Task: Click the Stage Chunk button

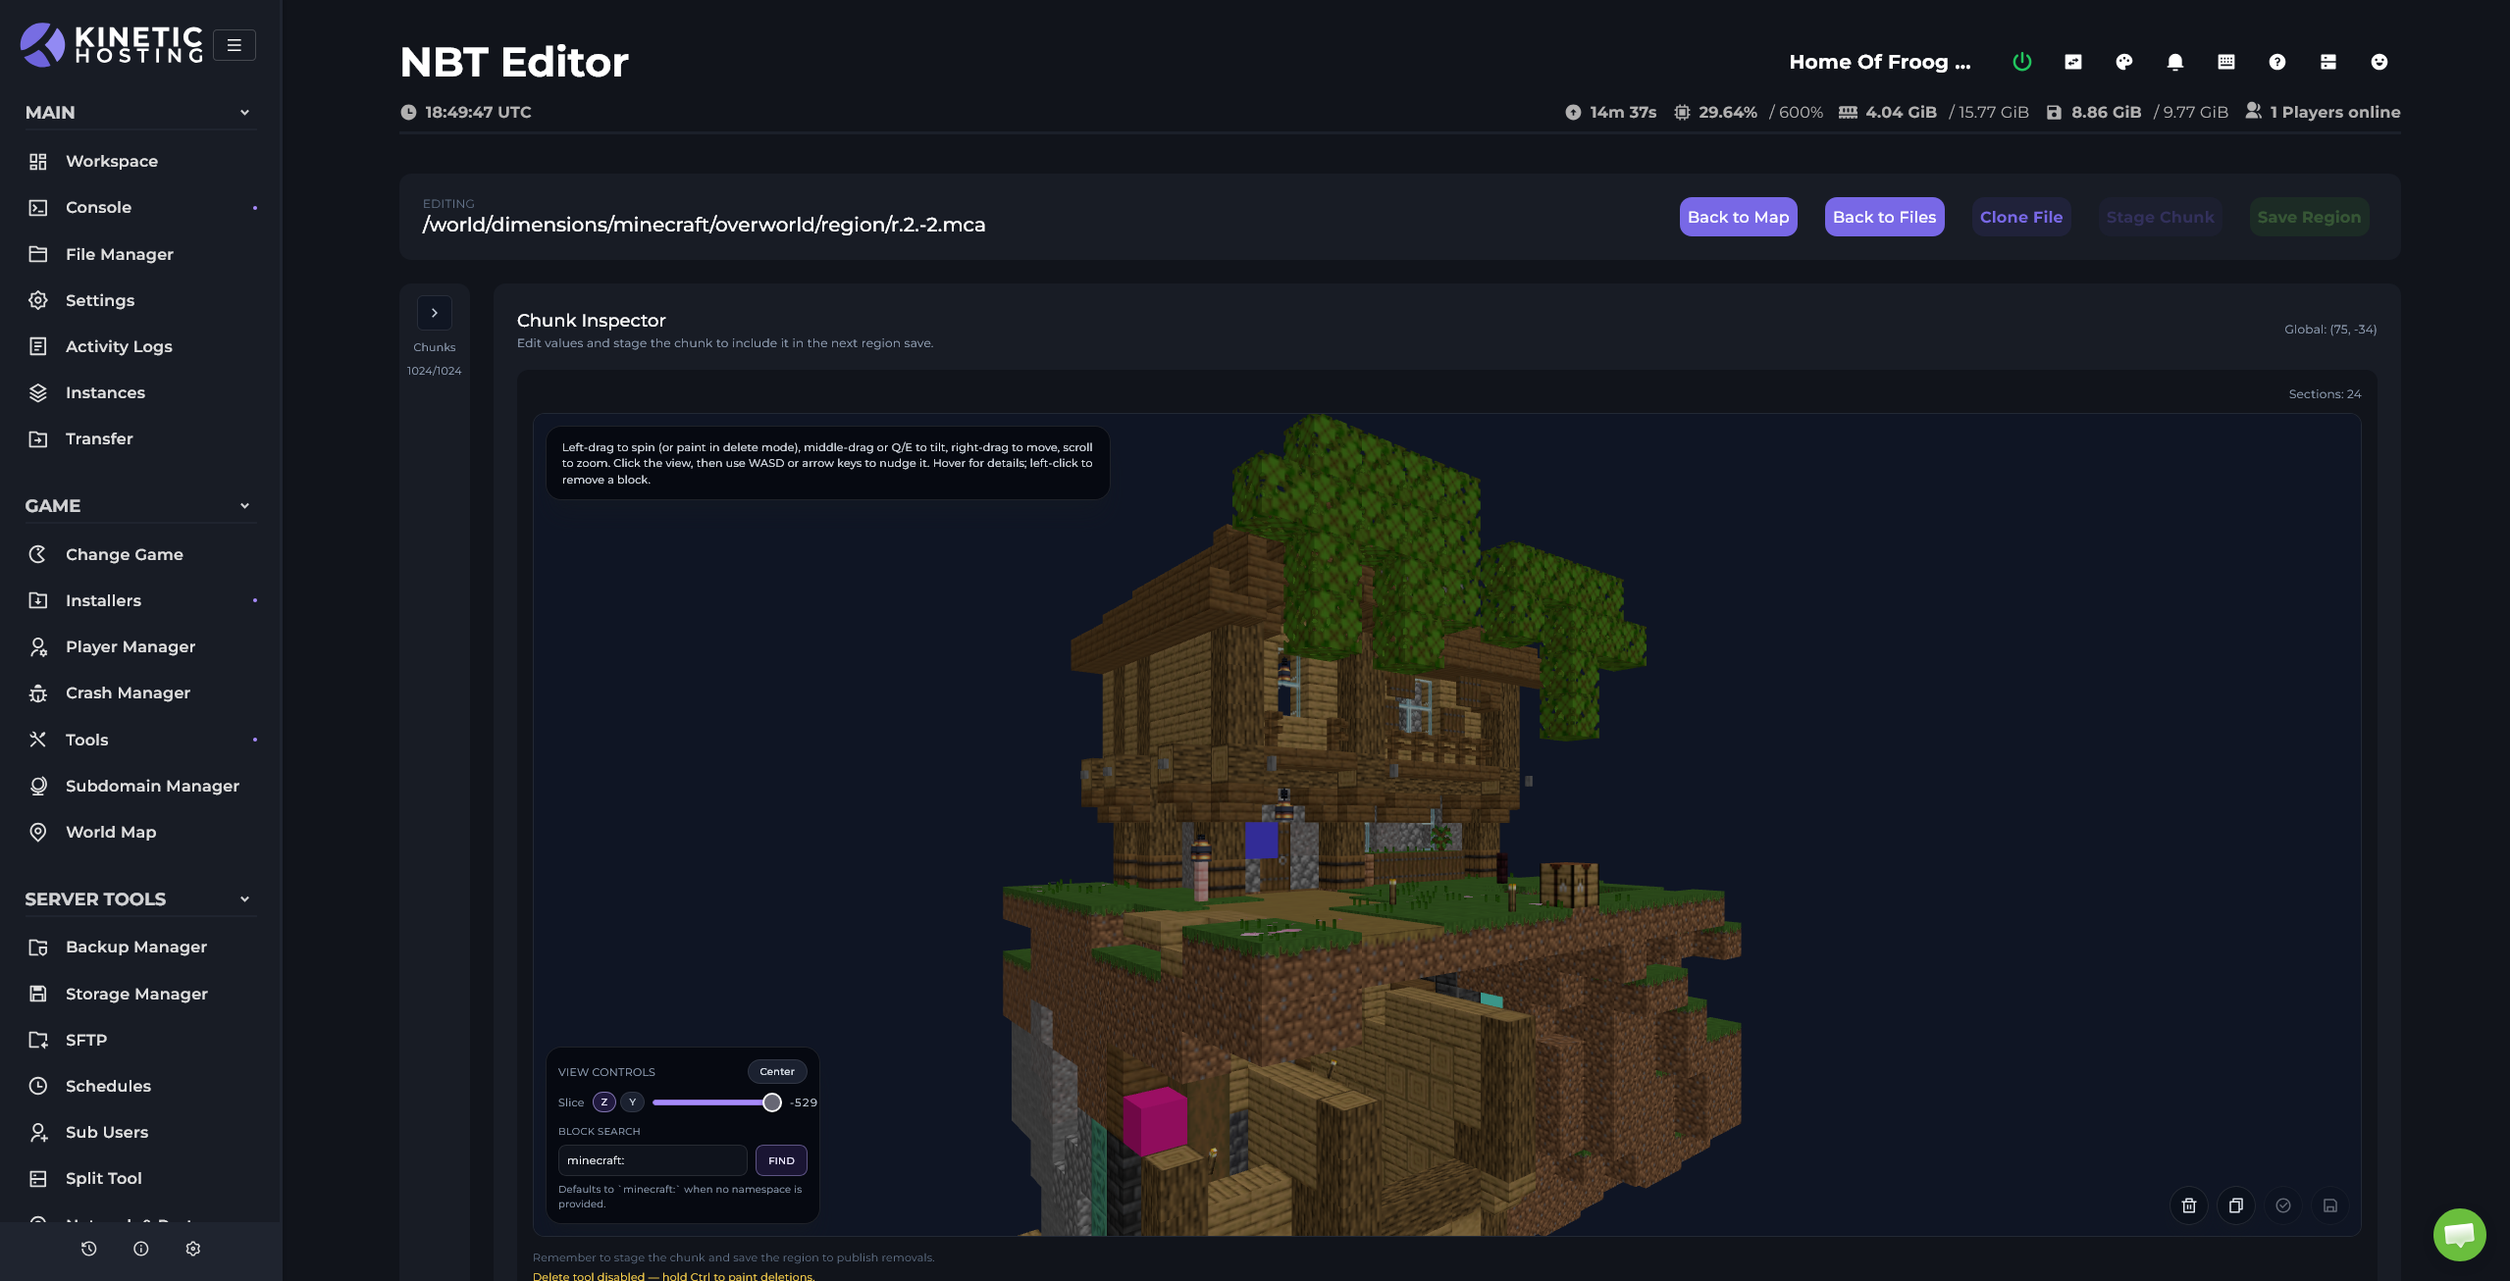Action: coord(2160,217)
